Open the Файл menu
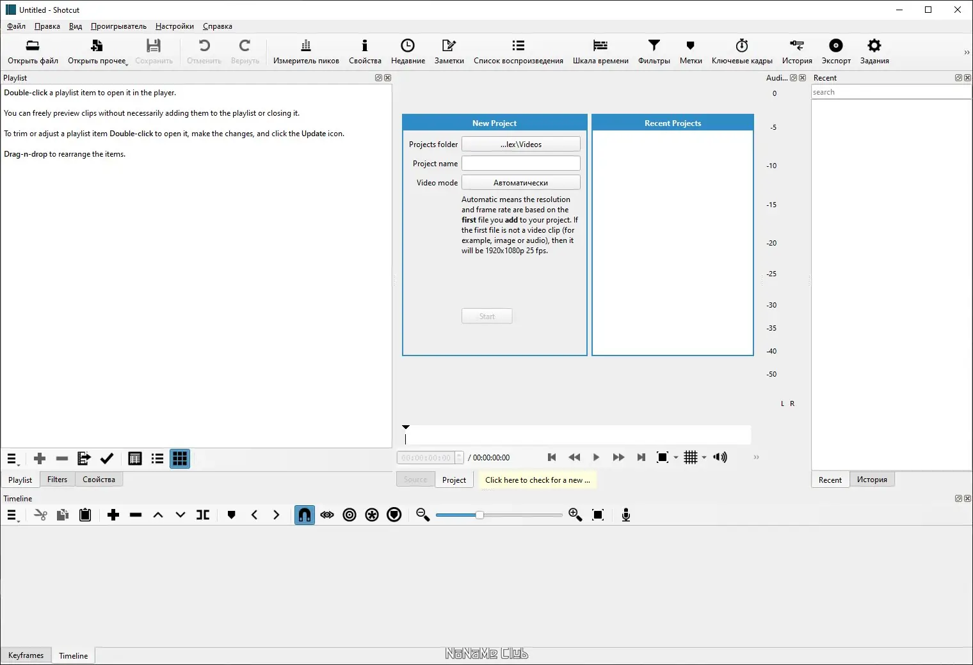The image size is (973, 665). click(17, 26)
